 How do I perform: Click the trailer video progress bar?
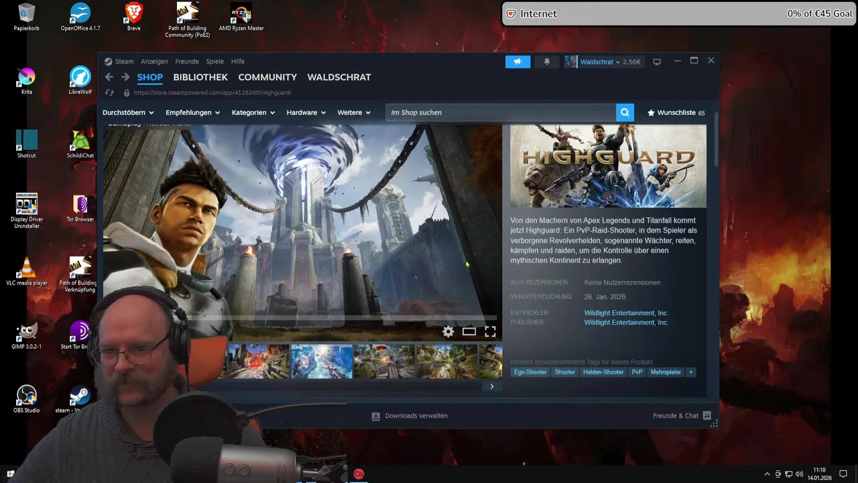click(x=342, y=318)
